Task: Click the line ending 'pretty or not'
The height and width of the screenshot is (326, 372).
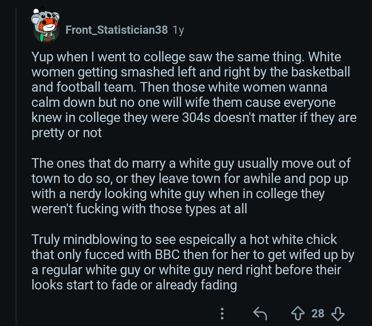Action: [66, 133]
